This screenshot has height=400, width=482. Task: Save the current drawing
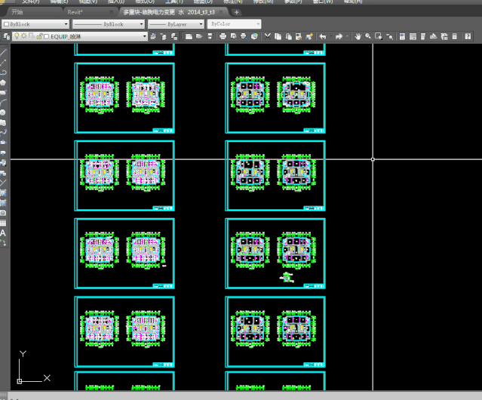210,36
